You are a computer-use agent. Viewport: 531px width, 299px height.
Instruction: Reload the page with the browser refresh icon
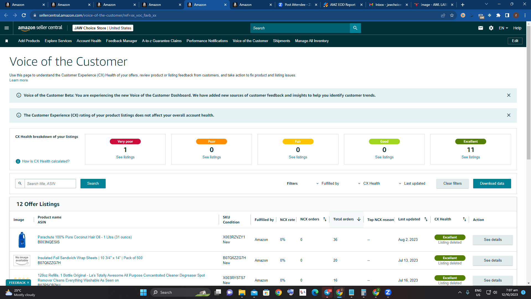coord(24,15)
